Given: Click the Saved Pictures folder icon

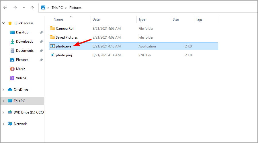Looking at the screenshot, I should pos(52,37).
